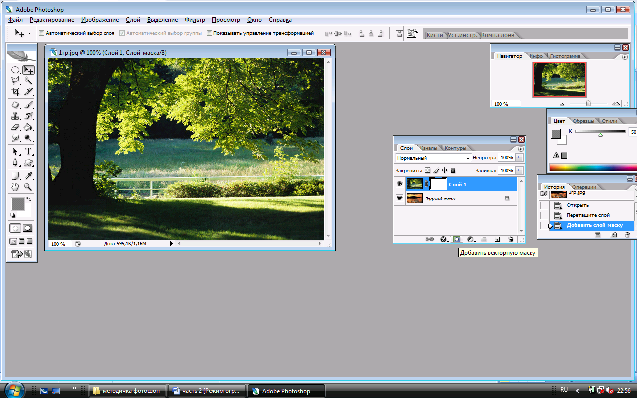
Task: Select the Move tool in toolbox
Action: point(28,70)
